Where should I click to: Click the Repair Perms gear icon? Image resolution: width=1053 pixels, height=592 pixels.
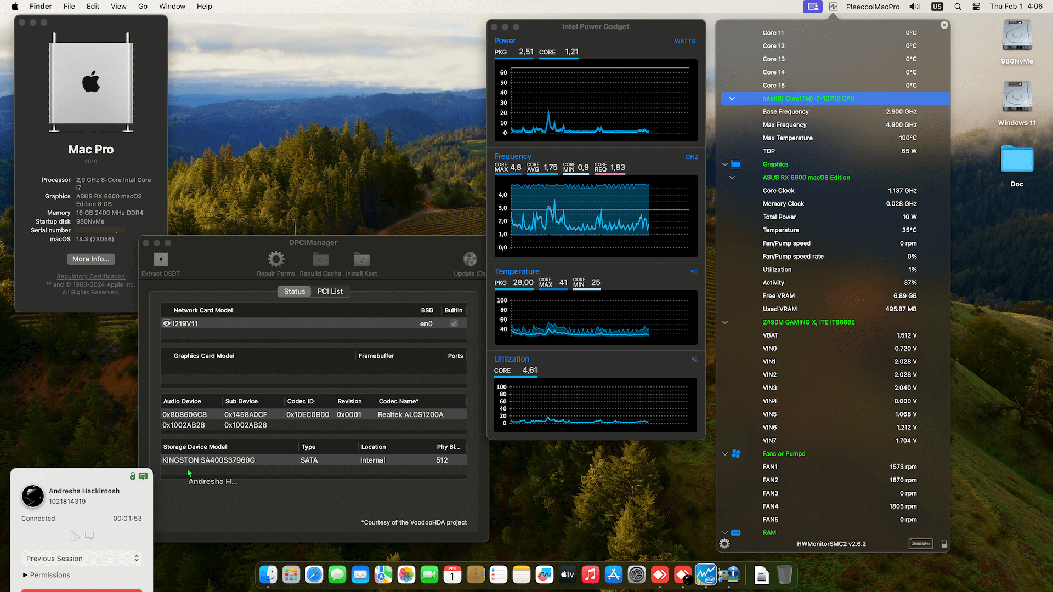(276, 259)
